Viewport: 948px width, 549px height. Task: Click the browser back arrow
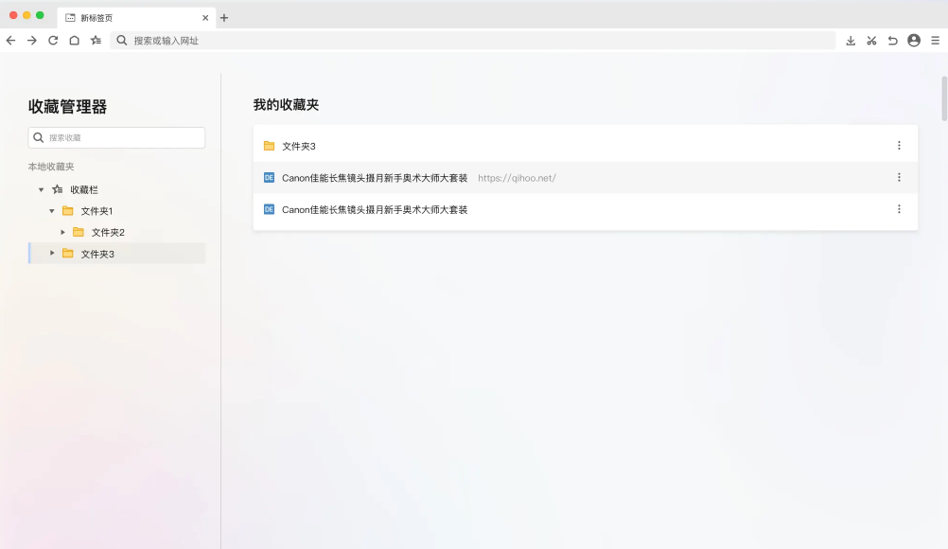click(x=10, y=41)
